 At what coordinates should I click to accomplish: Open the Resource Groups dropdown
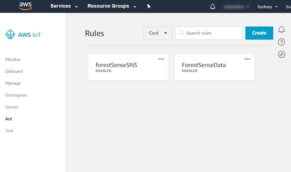pyautogui.click(x=112, y=6)
